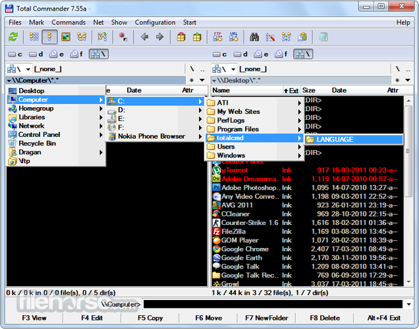Click the F4 Edit button

92,318
